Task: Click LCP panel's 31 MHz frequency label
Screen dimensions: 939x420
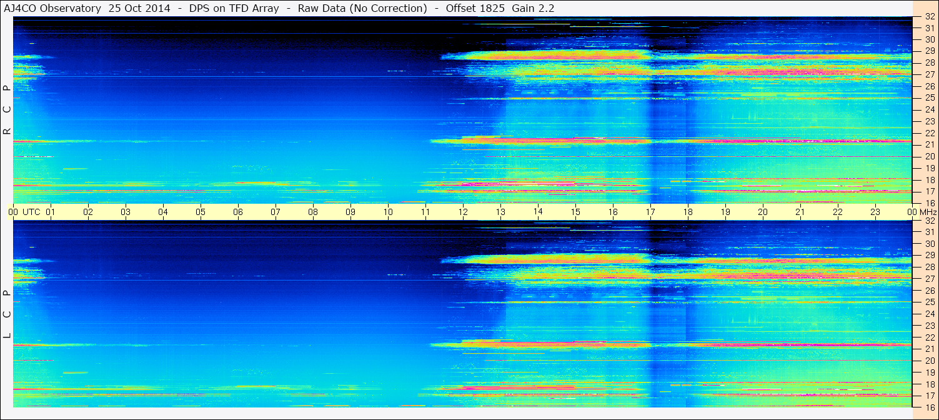Action: [930, 232]
